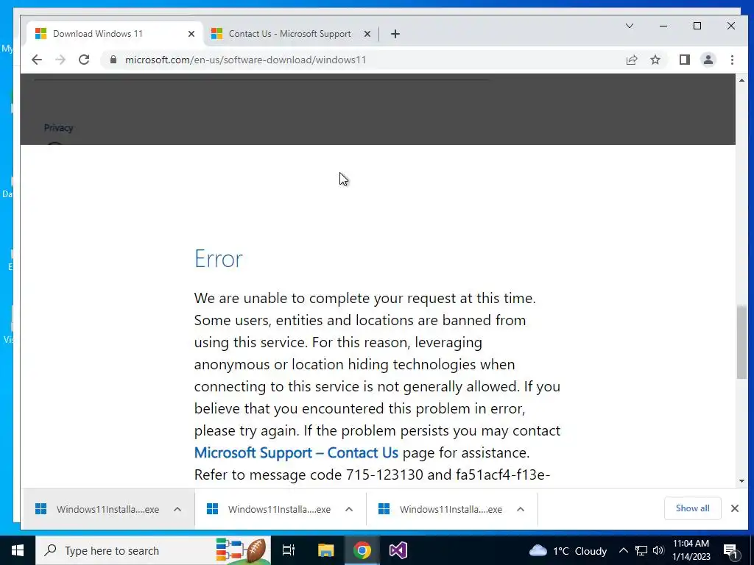
Task: Open the Windows Start menu
Action: coord(18,550)
